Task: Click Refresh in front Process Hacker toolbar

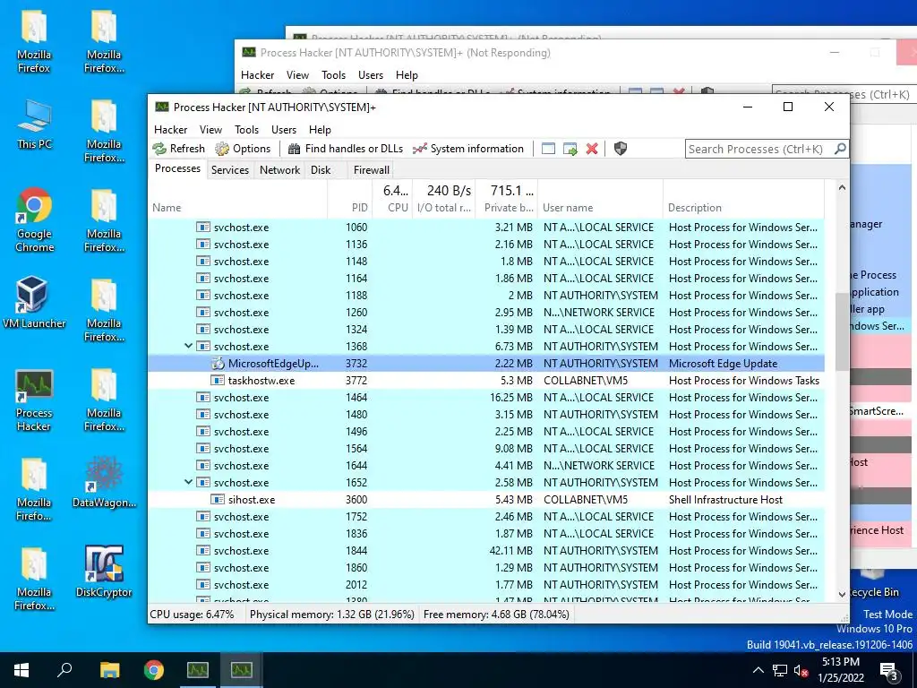Action: pyautogui.click(x=179, y=149)
